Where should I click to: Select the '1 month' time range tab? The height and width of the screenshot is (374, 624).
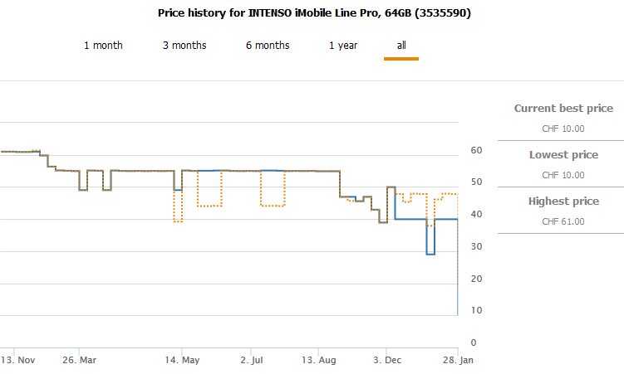click(x=103, y=46)
